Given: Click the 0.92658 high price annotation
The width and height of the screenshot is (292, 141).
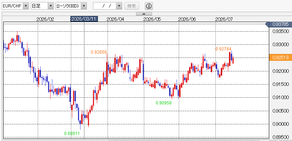Looking at the screenshot, I should pyautogui.click(x=99, y=52).
